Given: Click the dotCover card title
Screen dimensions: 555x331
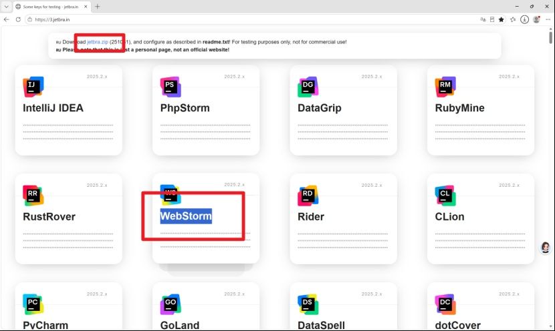Looking at the screenshot, I should tap(457, 325).
